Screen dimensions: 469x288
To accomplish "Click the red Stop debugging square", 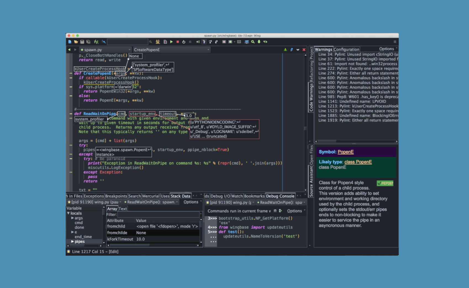I will click(x=177, y=42).
